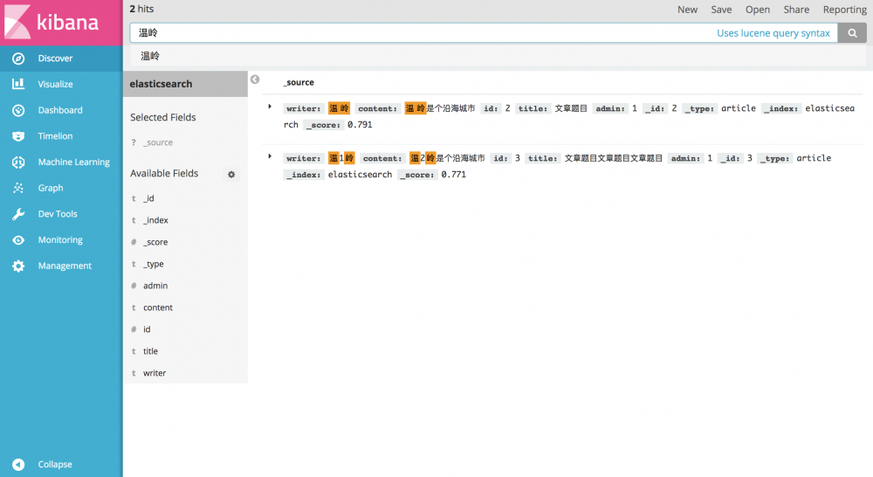Open Timelion mask icon
Viewport: 873px width, 477px height.
click(18, 136)
